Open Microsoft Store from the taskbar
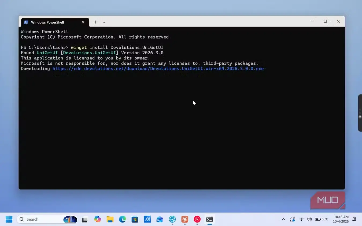362x226 pixels. coord(135,219)
